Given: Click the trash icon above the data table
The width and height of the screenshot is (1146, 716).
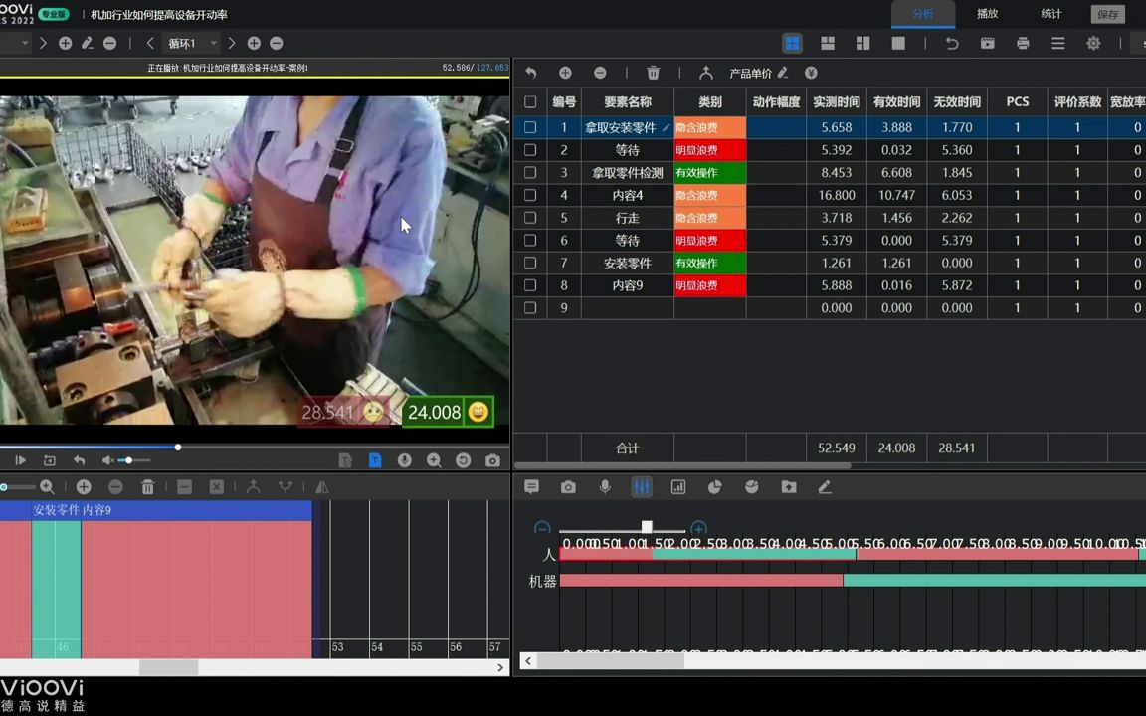Looking at the screenshot, I should [653, 73].
